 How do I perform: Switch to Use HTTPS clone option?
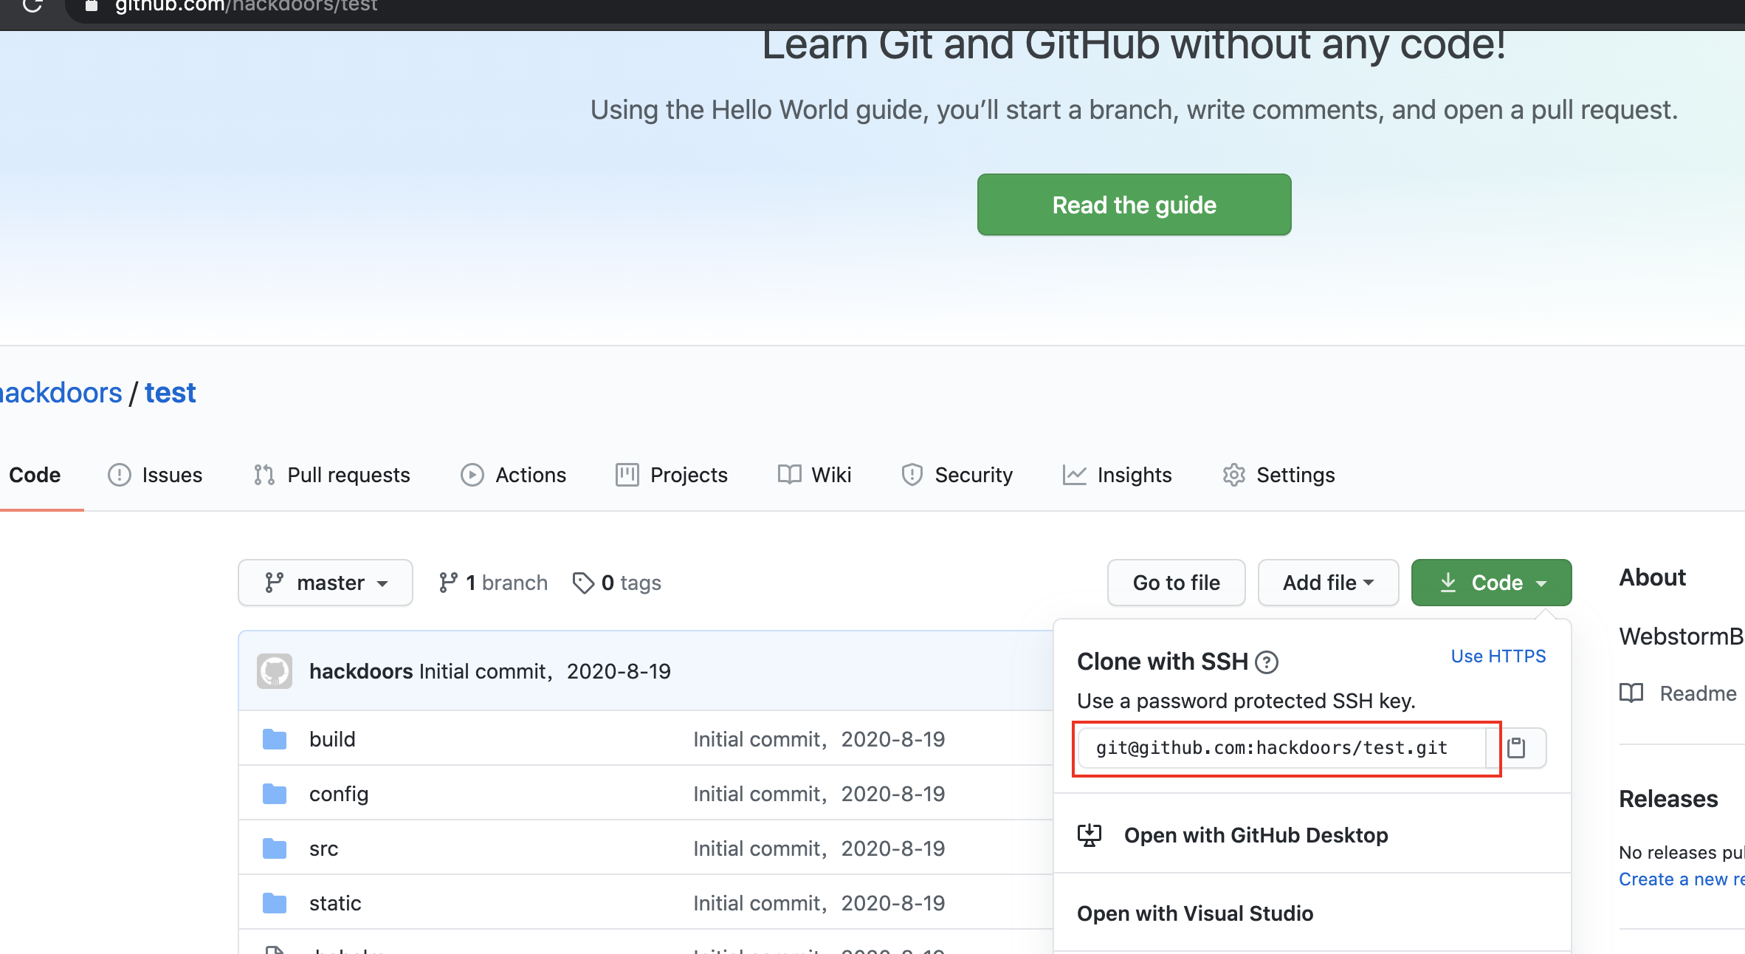[1498, 656]
